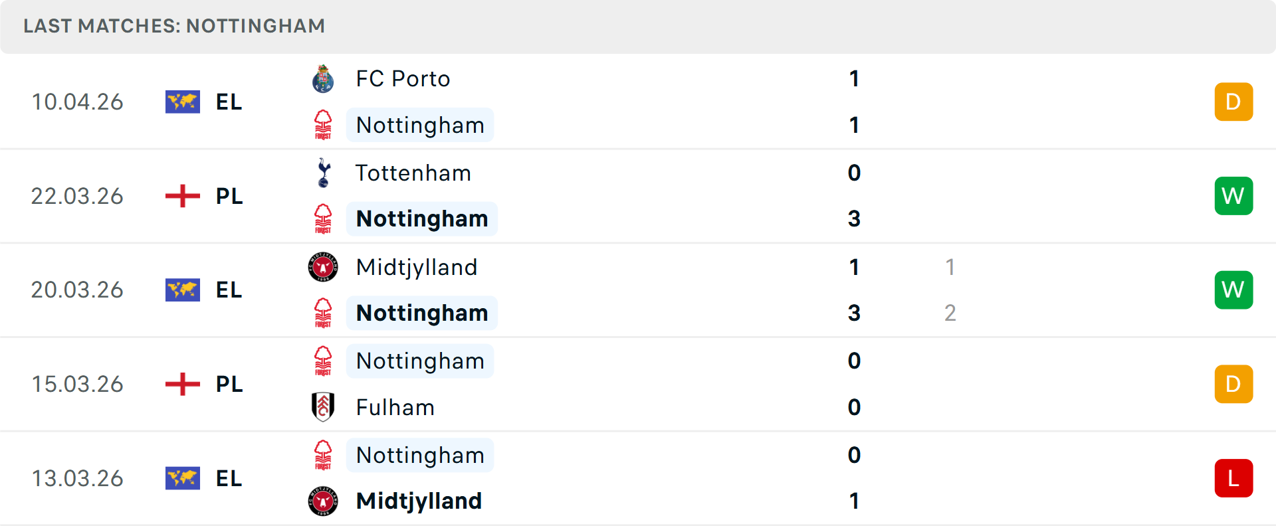This screenshot has width=1276, height=526.
Task: Open the 20.03.26 Midtjylland match row date
Action: [77, 290]
